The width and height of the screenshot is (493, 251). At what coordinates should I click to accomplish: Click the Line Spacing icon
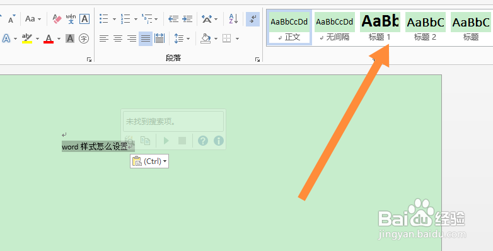point(178,38)
